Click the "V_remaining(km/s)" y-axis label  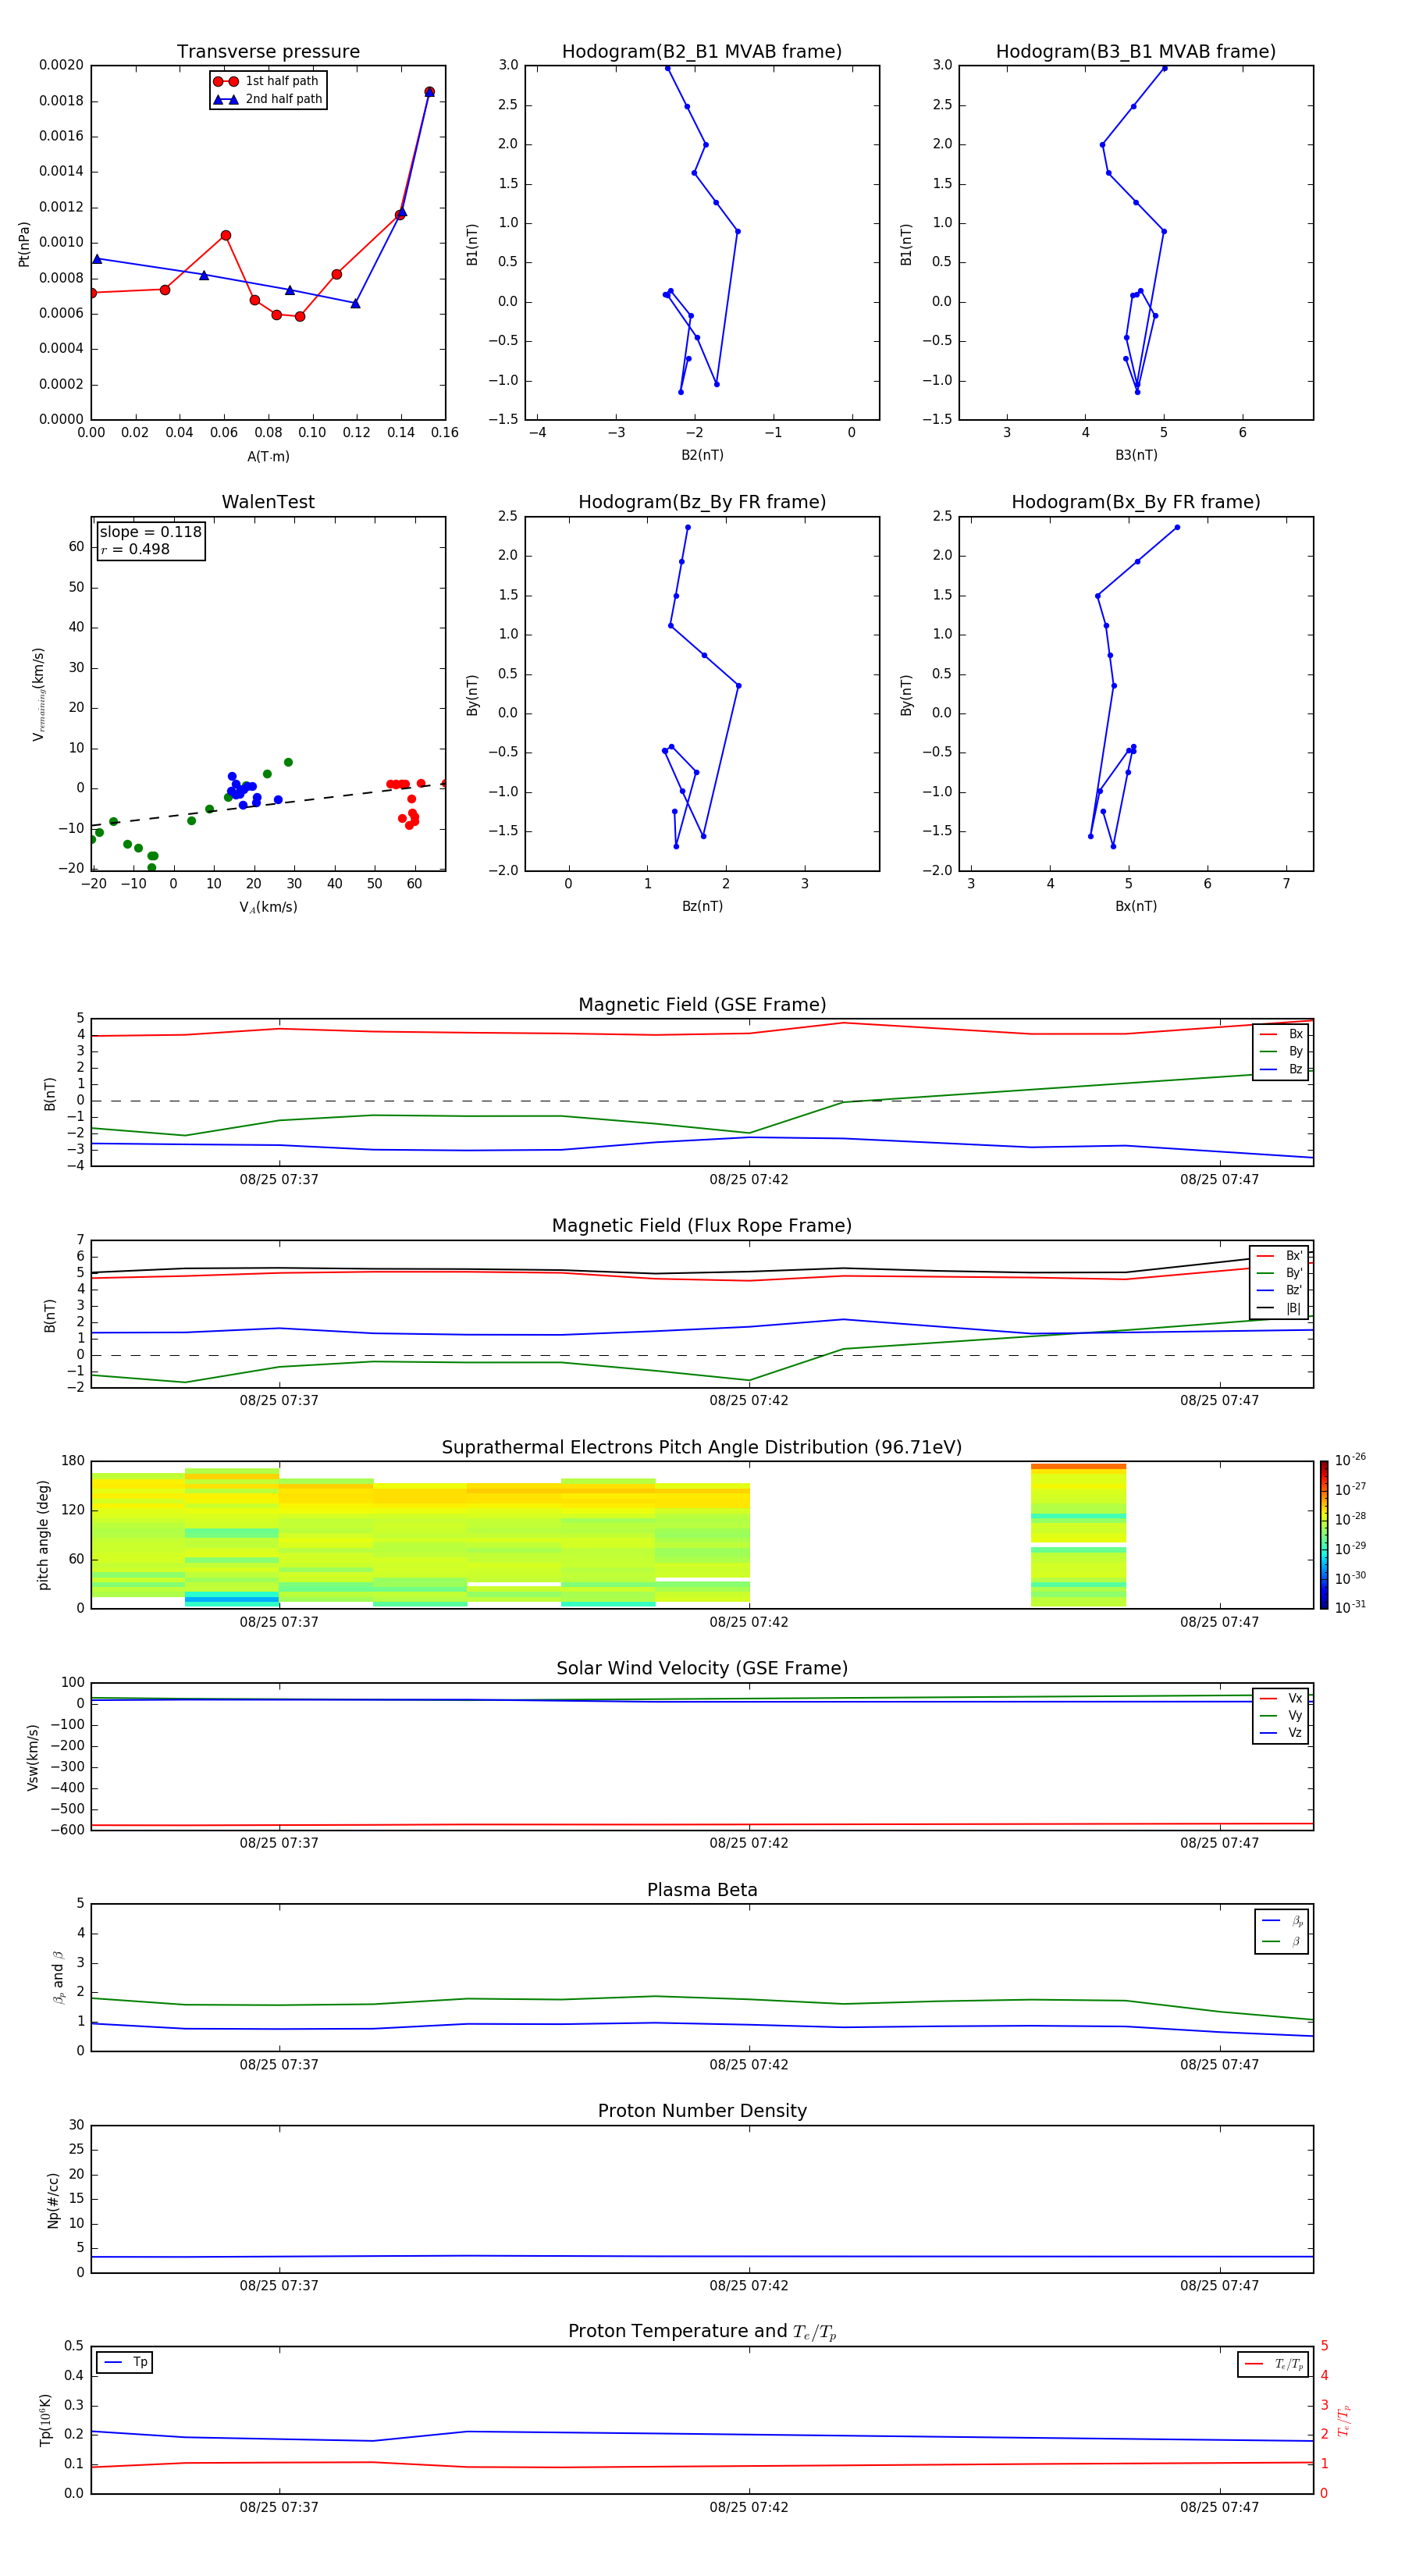pyautogui.click(x=39, y=694)
